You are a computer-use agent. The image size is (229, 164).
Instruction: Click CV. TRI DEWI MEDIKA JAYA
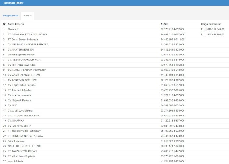coord(24,116)
